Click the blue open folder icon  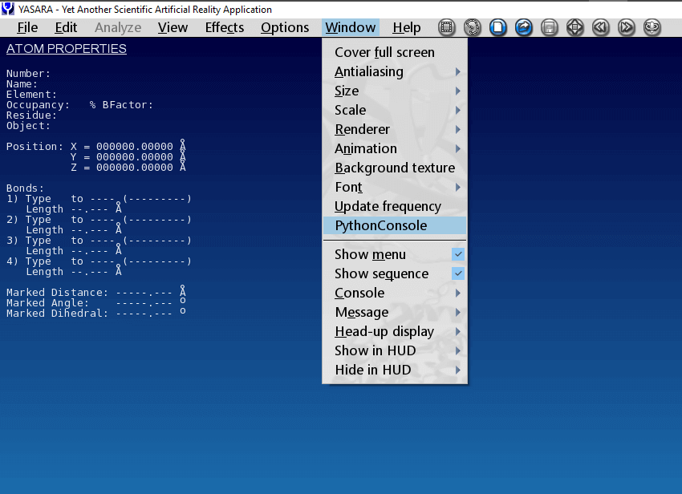pos(524,27)
